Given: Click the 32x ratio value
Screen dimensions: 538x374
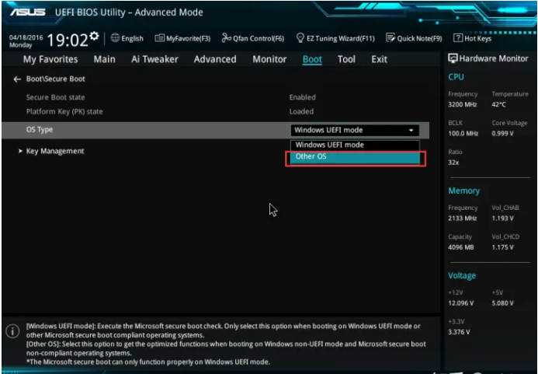Looking at the screenshot, I should (453, 163).
